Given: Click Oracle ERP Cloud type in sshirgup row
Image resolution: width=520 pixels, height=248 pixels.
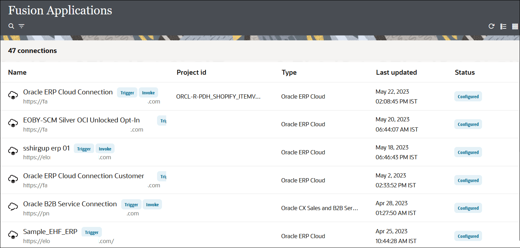Looking at the screenshot, I should click(x=303, y=152).
